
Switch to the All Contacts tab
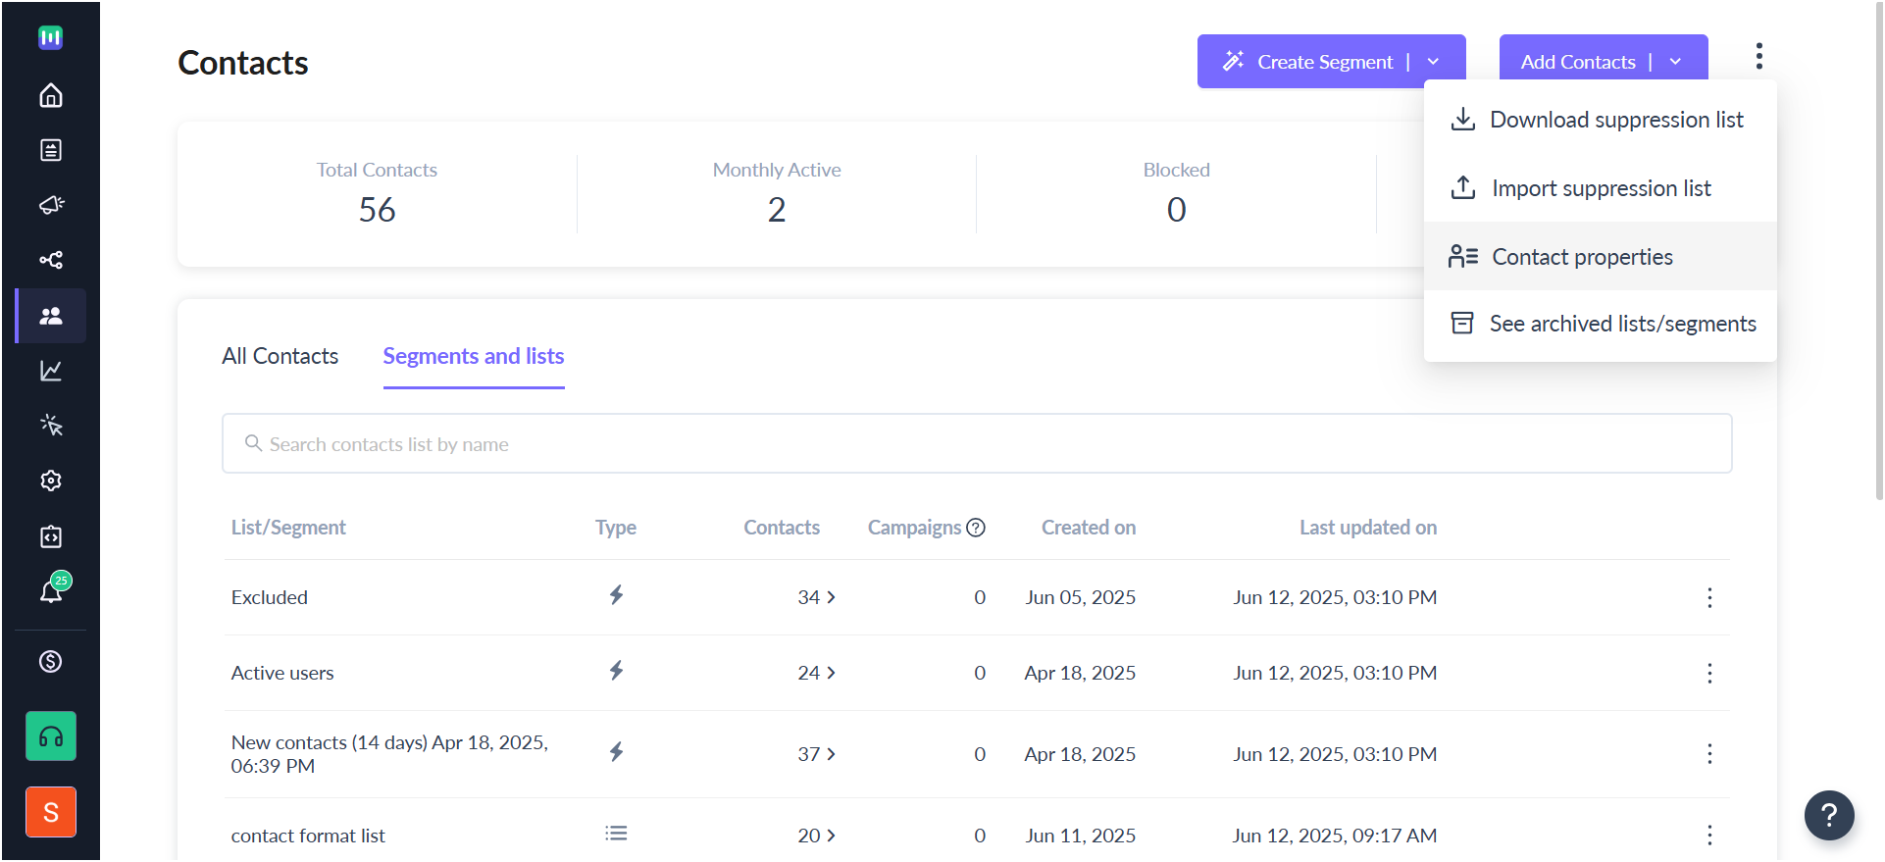pos(280,356)
